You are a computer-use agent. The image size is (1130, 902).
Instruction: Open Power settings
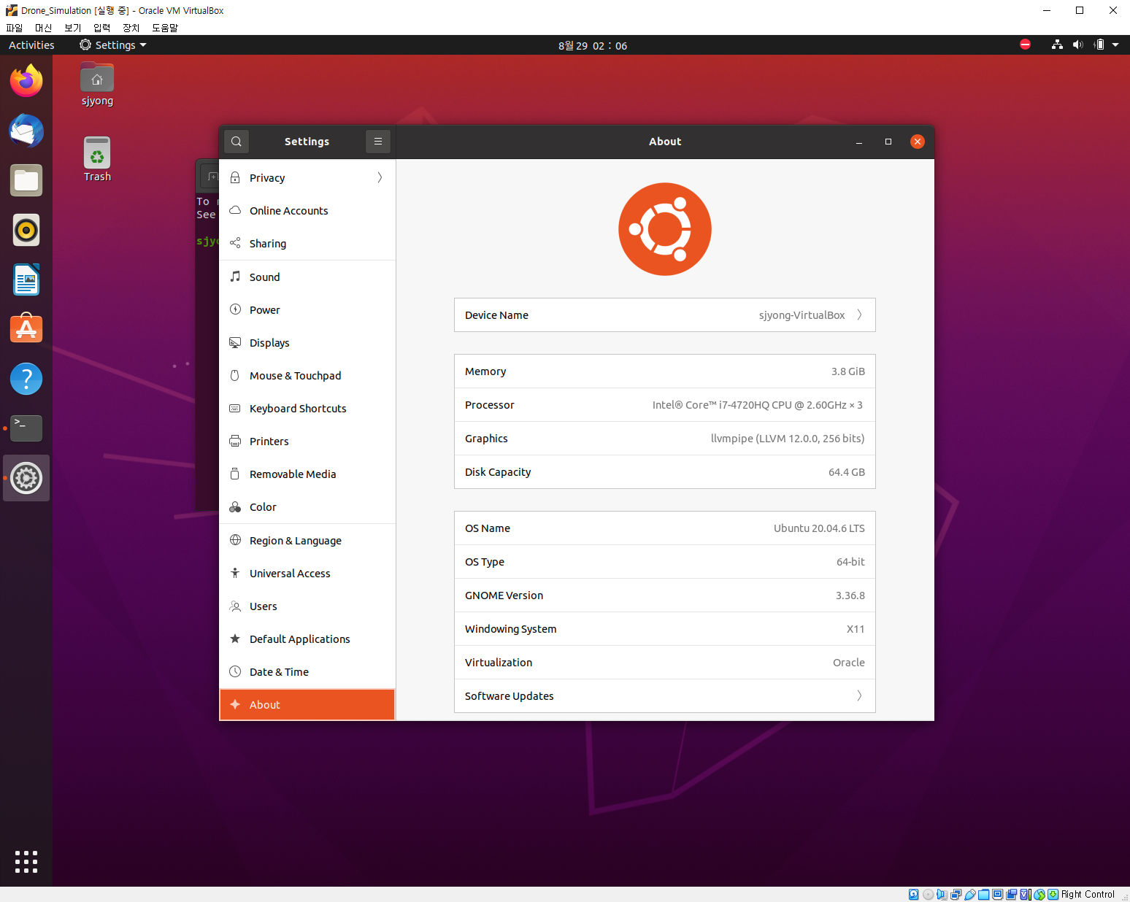pyautogui.click(x=307, y=309)
